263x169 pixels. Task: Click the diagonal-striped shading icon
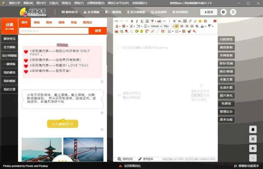click(185, 21)
